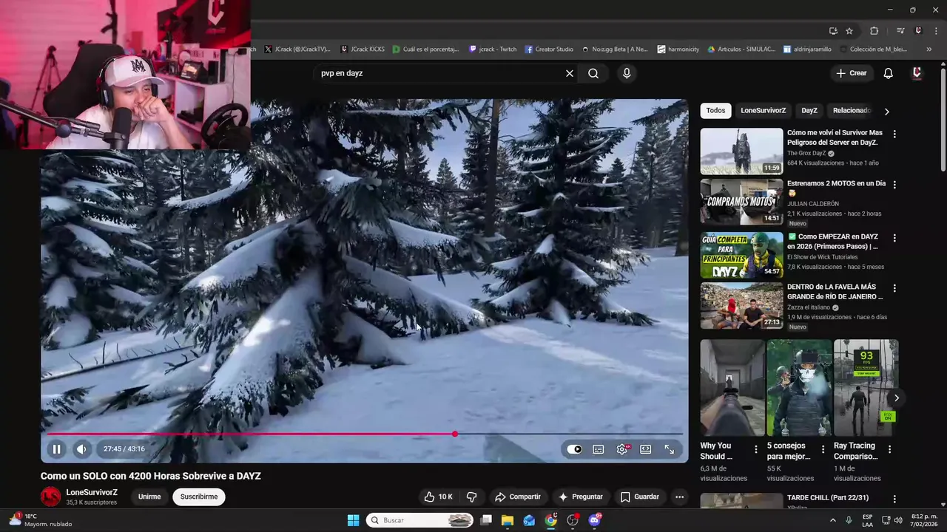Screen dimensions: 947x532
Task: Open 'Cómo me volví el Survivor' thumbnail
Action: (741, 151)
